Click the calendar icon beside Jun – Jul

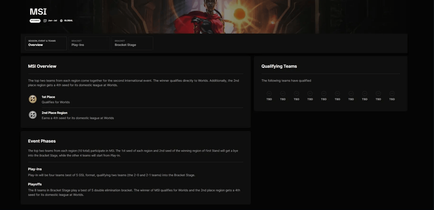coord(45,21)
